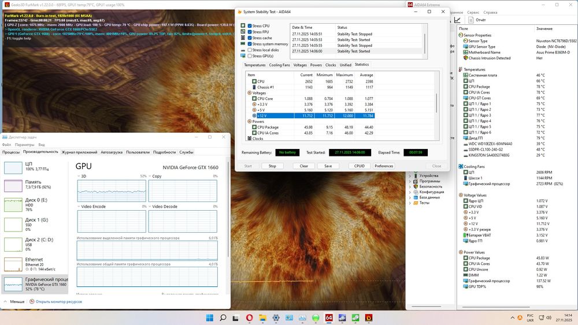578x325 pixels.
Task: Uncheck the Stress CPU checkbox
Action: coord(250,26)
